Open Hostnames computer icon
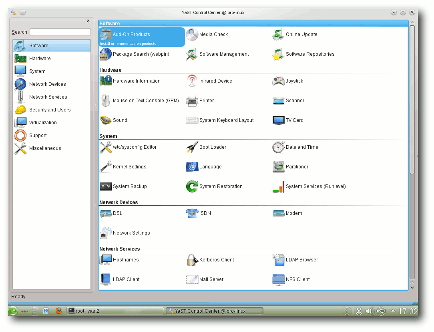Screen dimensions: 434x332 coord(105,260)
